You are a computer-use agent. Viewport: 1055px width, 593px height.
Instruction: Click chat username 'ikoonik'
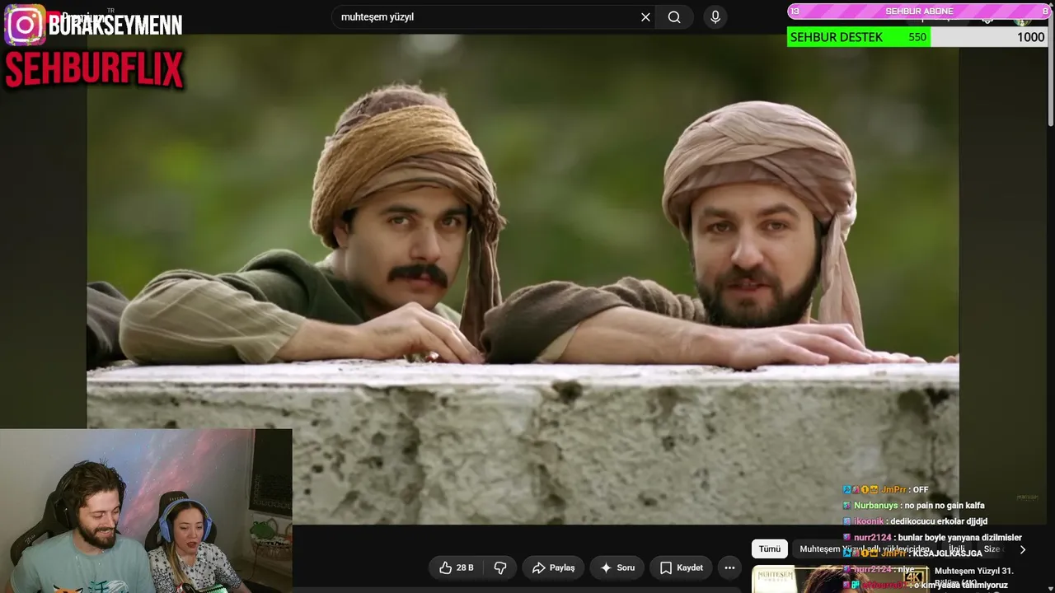point(869,521)
